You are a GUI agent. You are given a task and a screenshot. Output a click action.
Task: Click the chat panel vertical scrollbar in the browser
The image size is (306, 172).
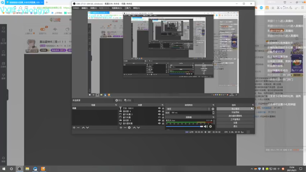(305, 90)
